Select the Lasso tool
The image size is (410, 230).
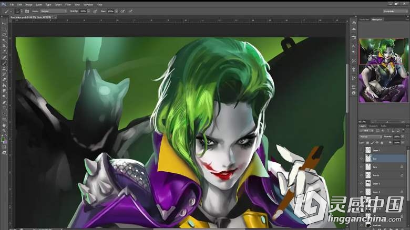(x=4, y=35)
